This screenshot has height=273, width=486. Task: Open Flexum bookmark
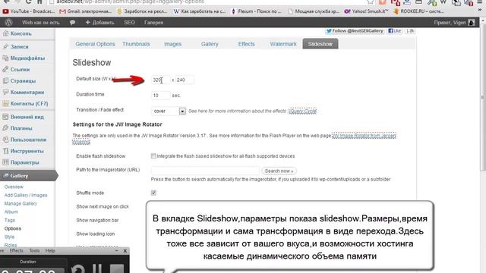pyautogui.click(x=256, y=11)
